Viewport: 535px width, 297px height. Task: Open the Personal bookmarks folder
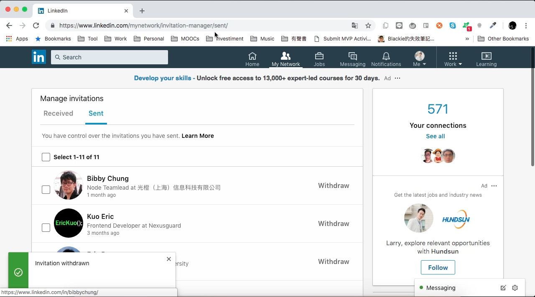[149, 38]
